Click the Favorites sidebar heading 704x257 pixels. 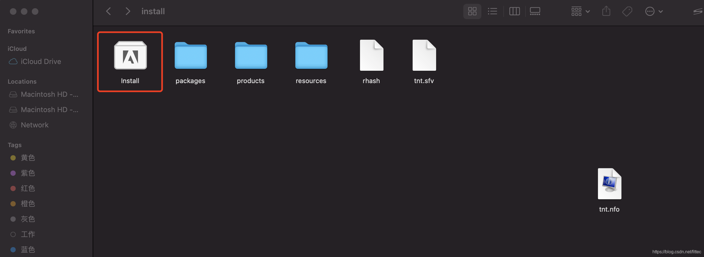pos(21,31)
